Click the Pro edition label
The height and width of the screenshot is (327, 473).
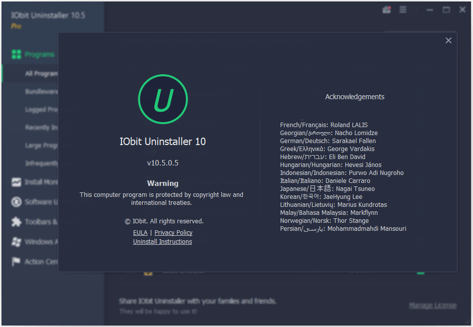click(x=16, y=26)
